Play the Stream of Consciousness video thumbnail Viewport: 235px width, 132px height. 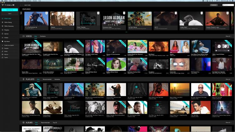116,47
